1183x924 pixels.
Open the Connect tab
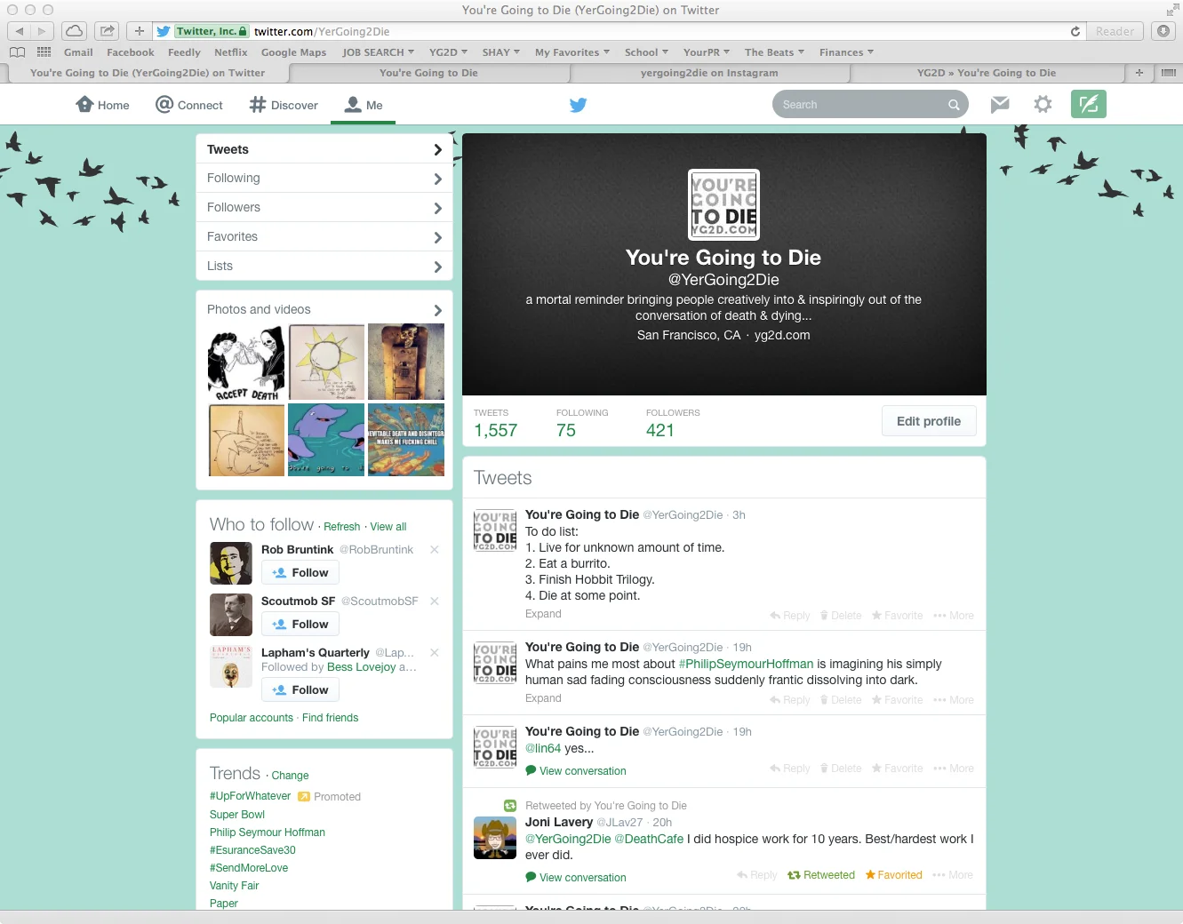tap(189, 105)
